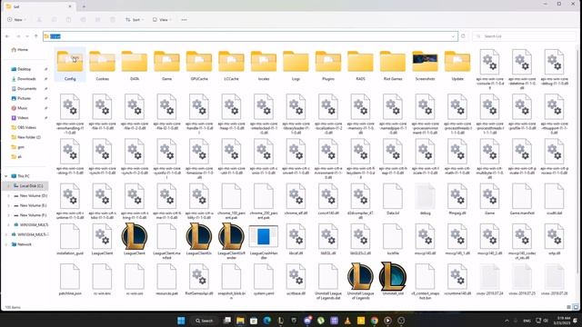
Task: Open the View dropdown menu
Action: (x=162, y=20)
